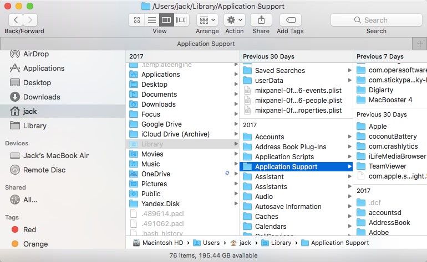
Task: Expand the Caches folder arrow
Action: coord(349,217)
